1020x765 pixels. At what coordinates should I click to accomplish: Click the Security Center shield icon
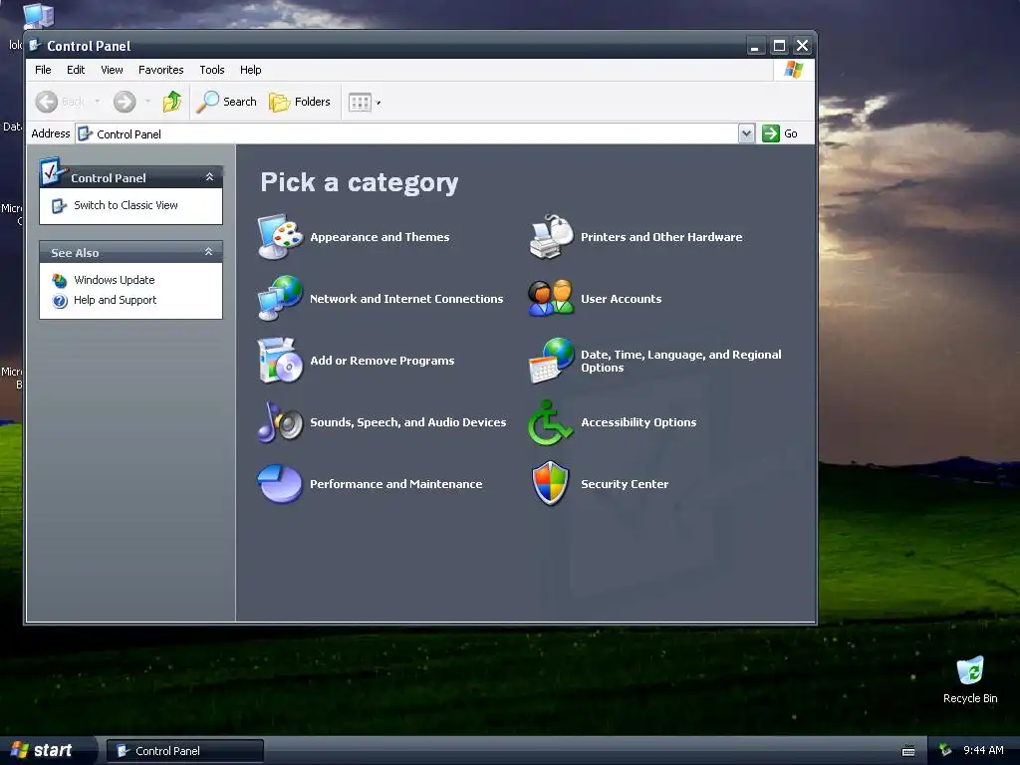point(550,483)
